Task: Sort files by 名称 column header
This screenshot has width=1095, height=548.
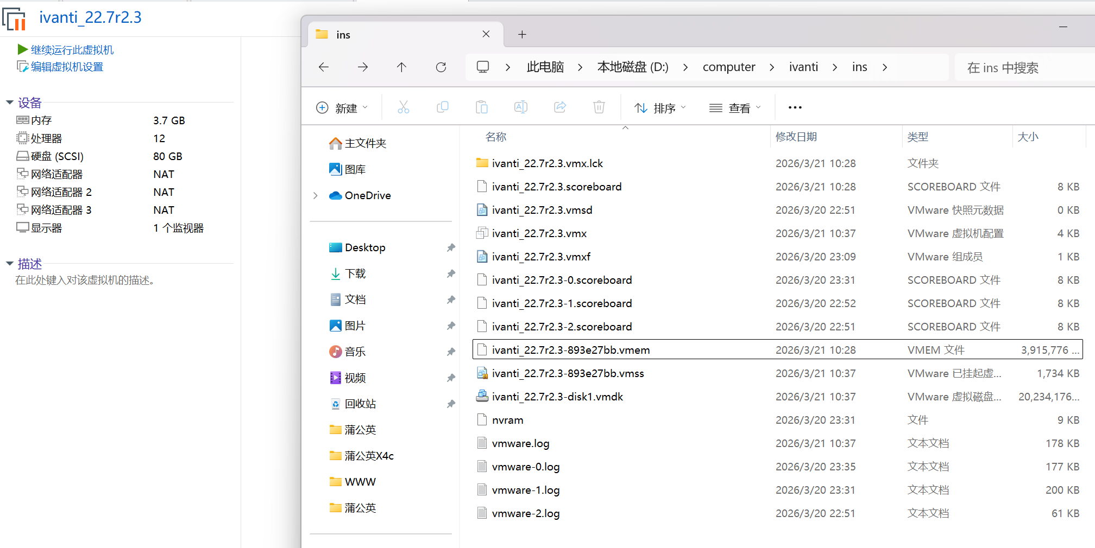Action: click(496, 137)
